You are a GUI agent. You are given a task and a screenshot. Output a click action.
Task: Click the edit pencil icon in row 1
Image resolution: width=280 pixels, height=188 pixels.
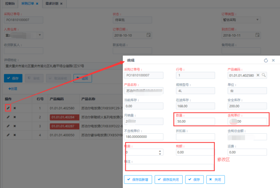point(8,108)
